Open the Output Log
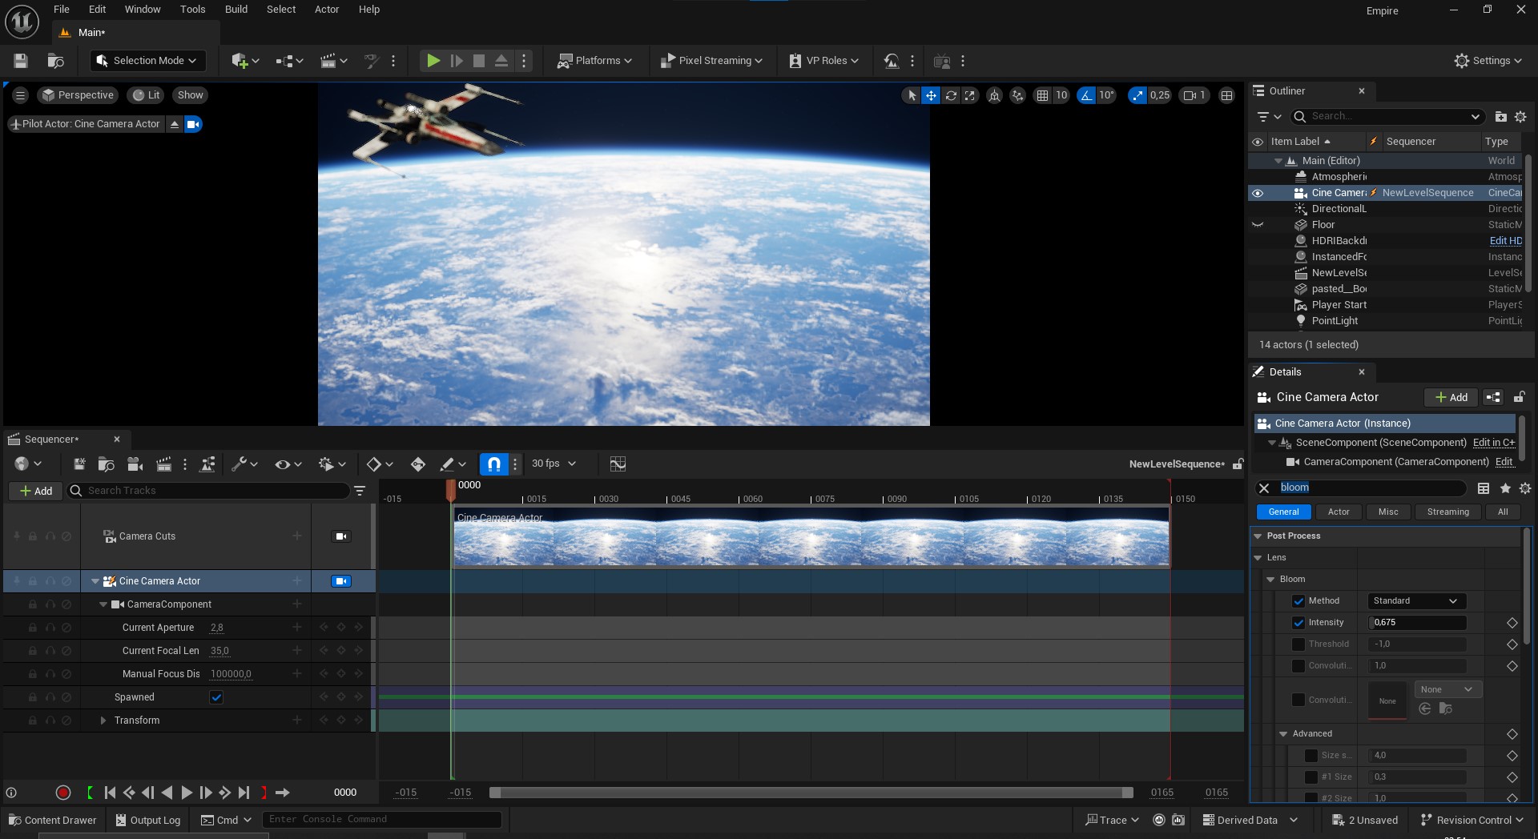This screenshot has width=1538, height=839. (148, 821)
